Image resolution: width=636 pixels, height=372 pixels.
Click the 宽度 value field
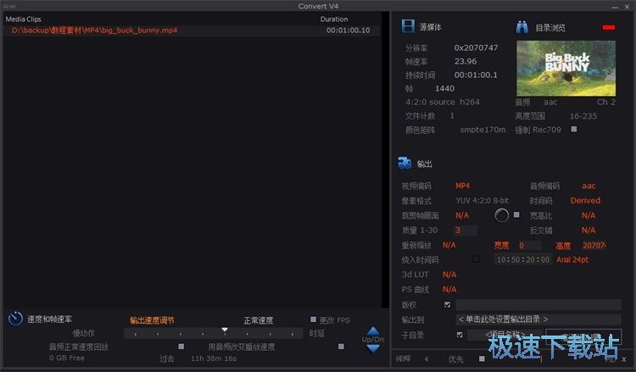coord(530,245)
